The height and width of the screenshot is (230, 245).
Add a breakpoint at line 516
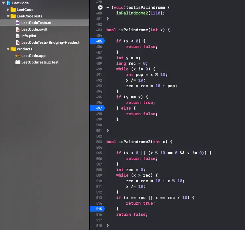pyautogui.click(x=99, y=215)
